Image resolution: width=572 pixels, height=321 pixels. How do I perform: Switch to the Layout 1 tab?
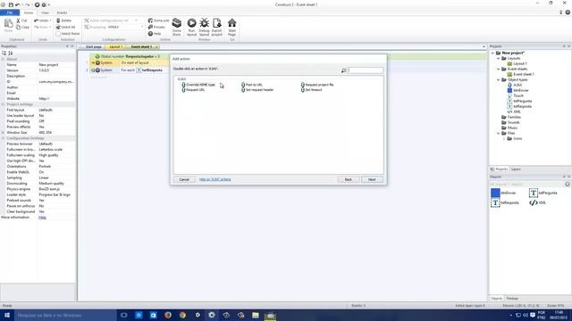pos(115,47)
